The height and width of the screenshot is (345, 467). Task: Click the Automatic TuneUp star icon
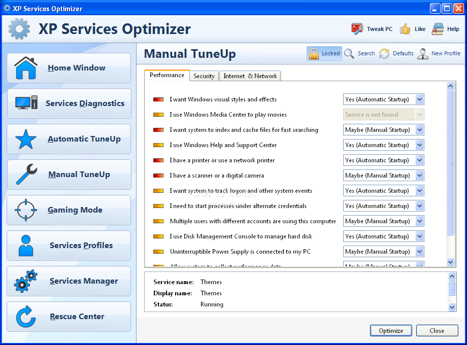pos(26,139)
